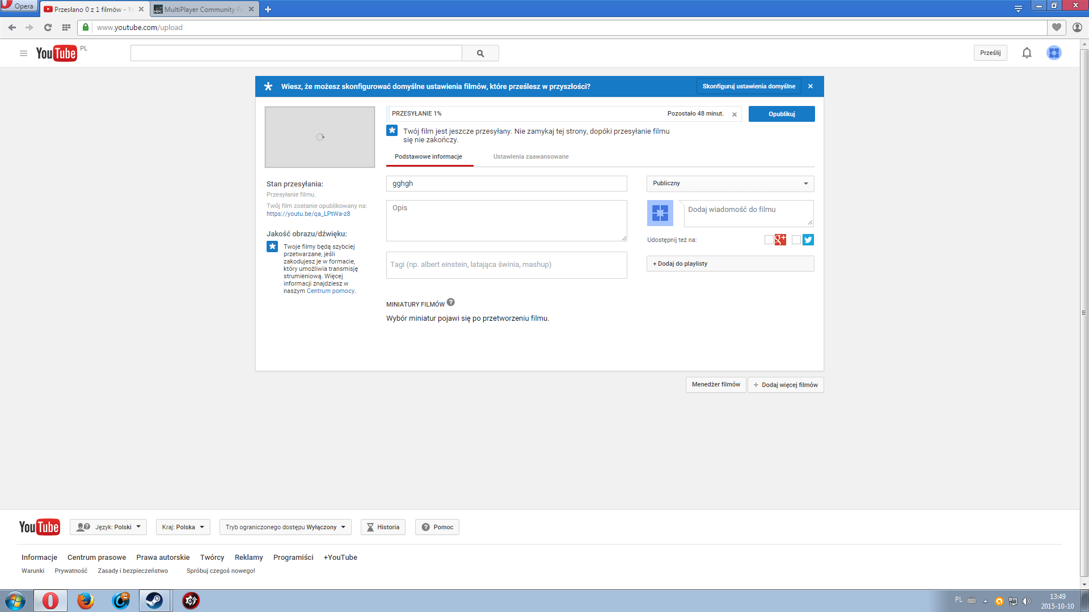Click the Pomoc button in footer

pos(437,527)
